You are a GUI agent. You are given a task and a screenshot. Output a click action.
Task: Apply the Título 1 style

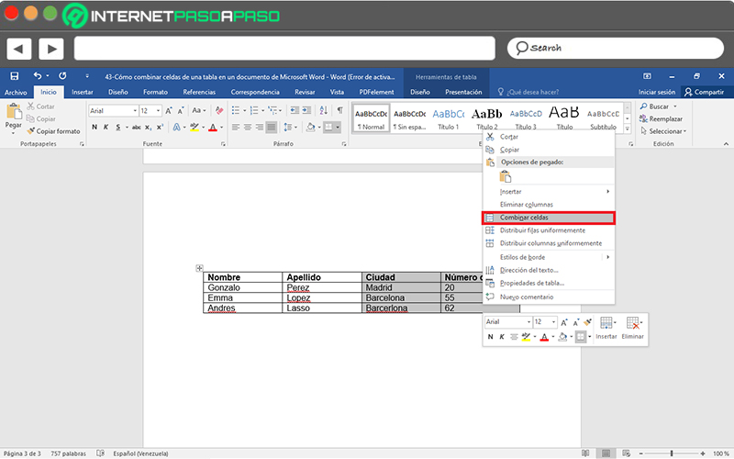click(449, 119)
